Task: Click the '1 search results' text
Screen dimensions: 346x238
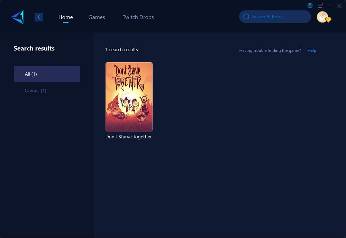Action: click(x=121, y=49)
